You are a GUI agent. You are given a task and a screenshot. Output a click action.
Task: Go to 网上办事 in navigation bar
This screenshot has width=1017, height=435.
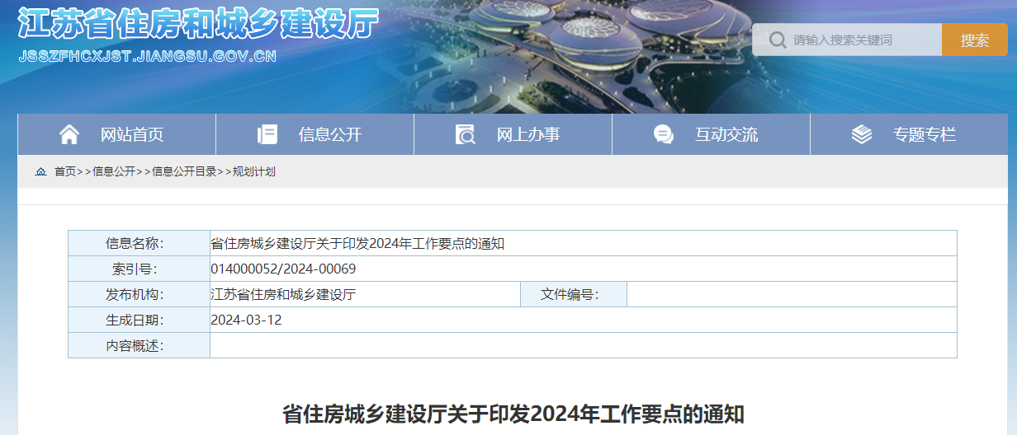click(528, 134)
